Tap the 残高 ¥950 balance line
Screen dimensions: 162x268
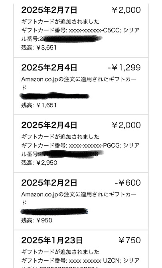tap(37, 220)
